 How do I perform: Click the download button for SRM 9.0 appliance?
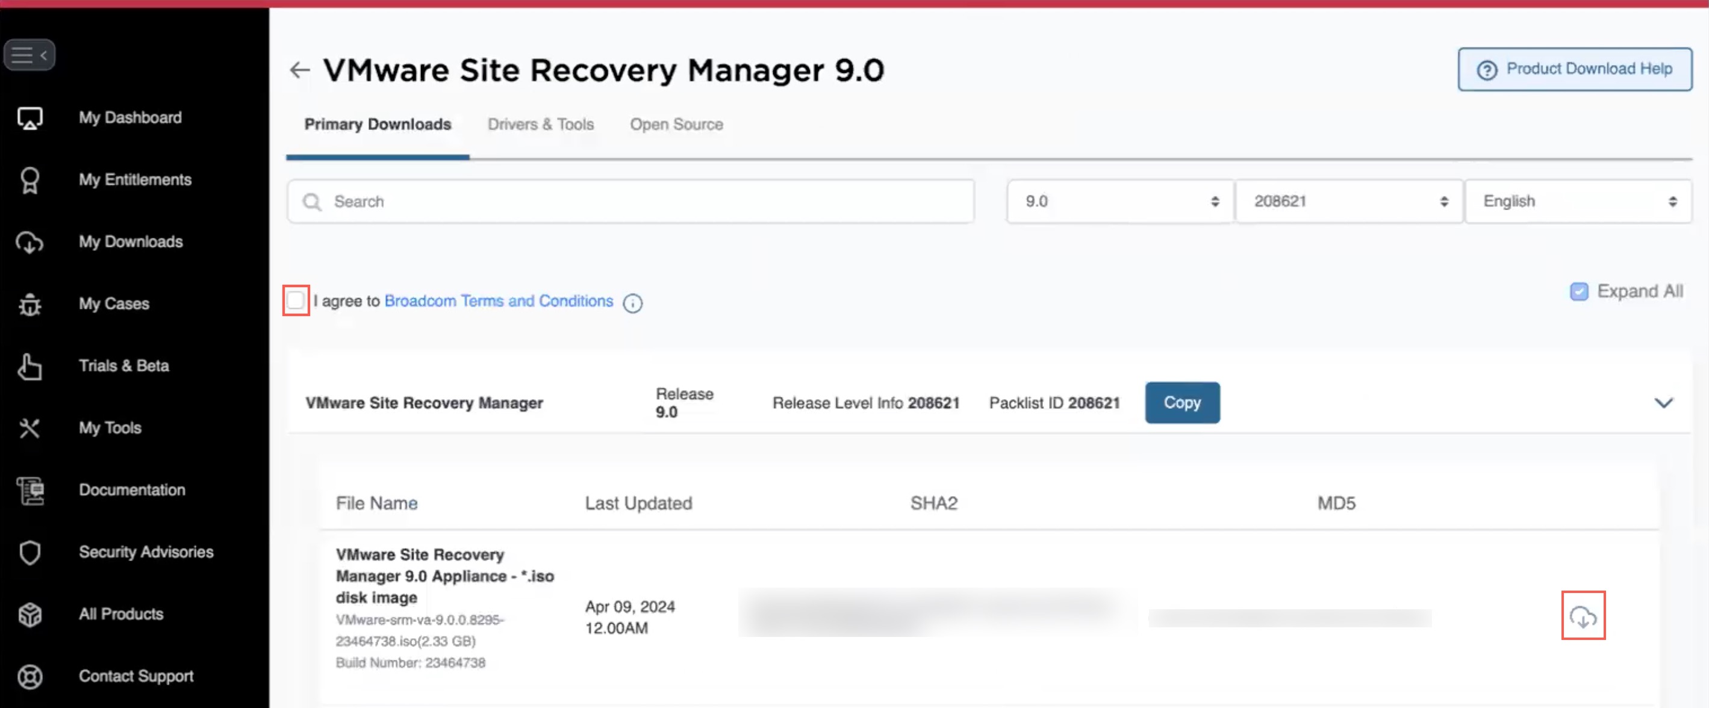click(x=1584, y=615)
